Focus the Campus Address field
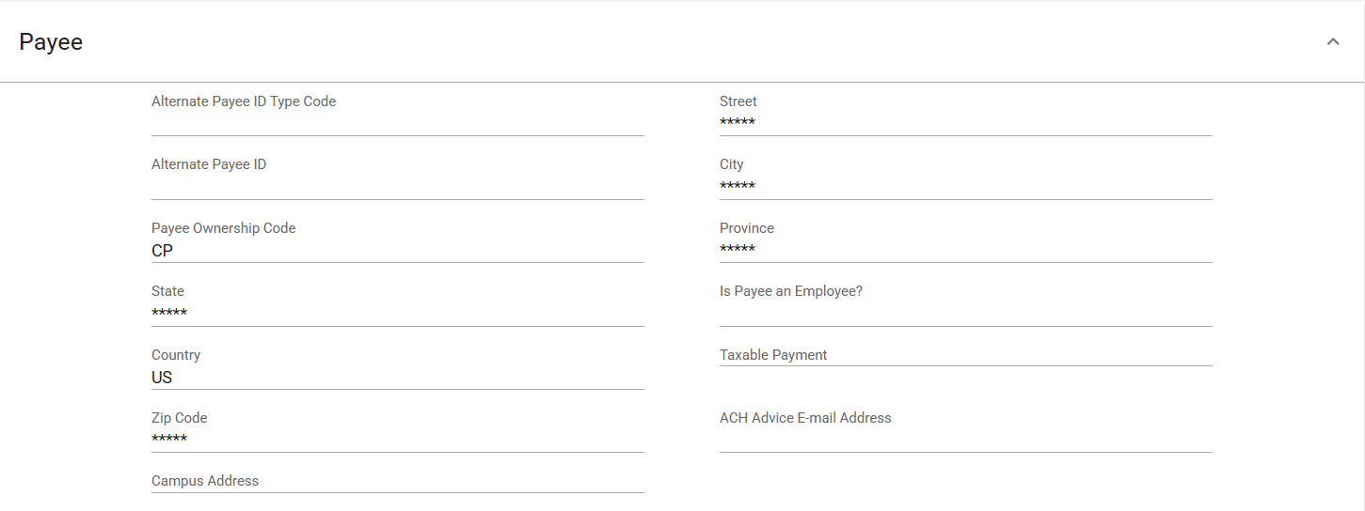This screenshot has height=511, width=1365. [x=397, y=481]
